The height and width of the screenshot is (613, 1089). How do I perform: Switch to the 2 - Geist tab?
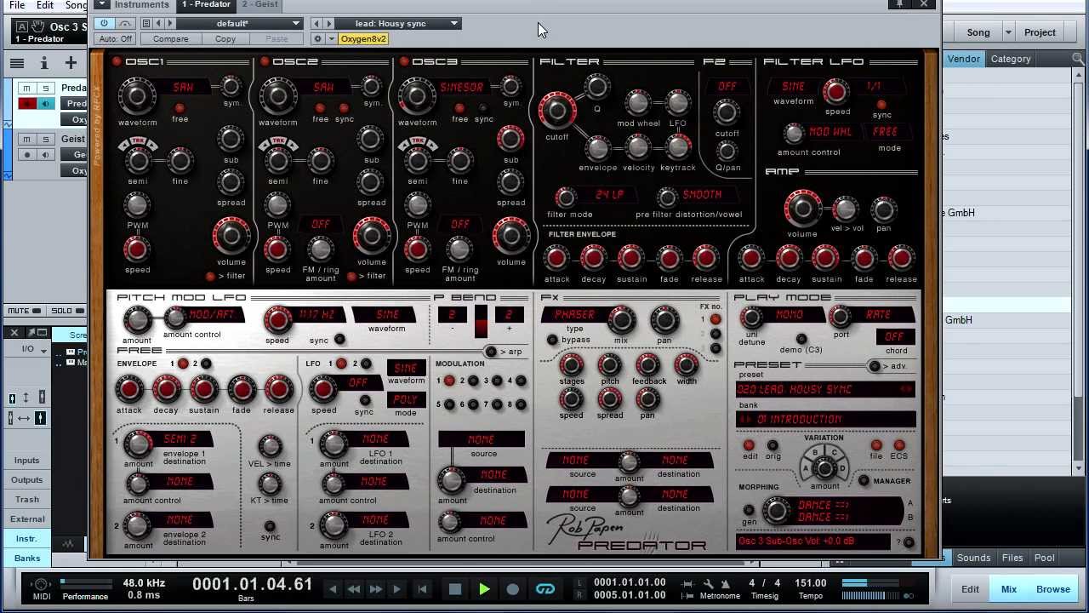point(259,5)
